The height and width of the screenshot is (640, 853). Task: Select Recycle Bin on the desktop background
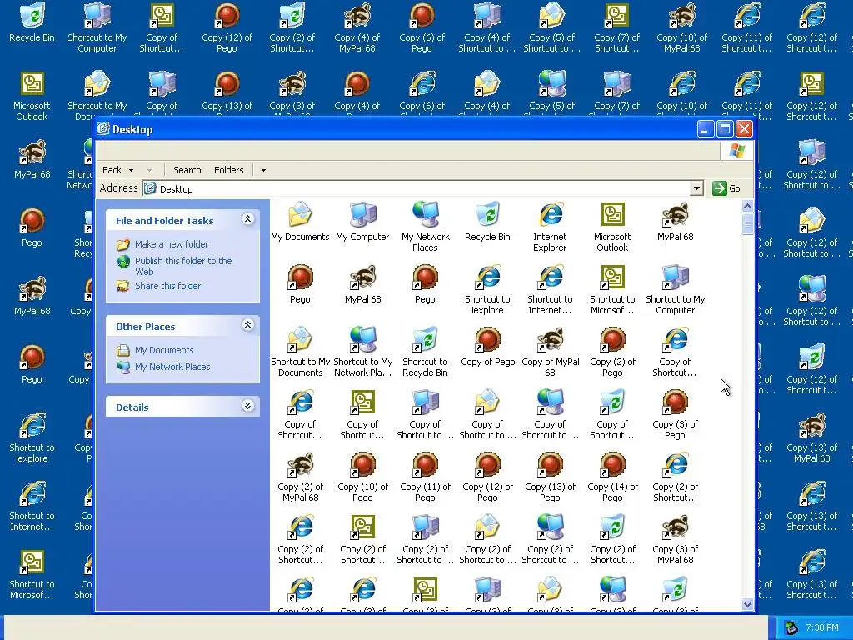pos(32,22)
